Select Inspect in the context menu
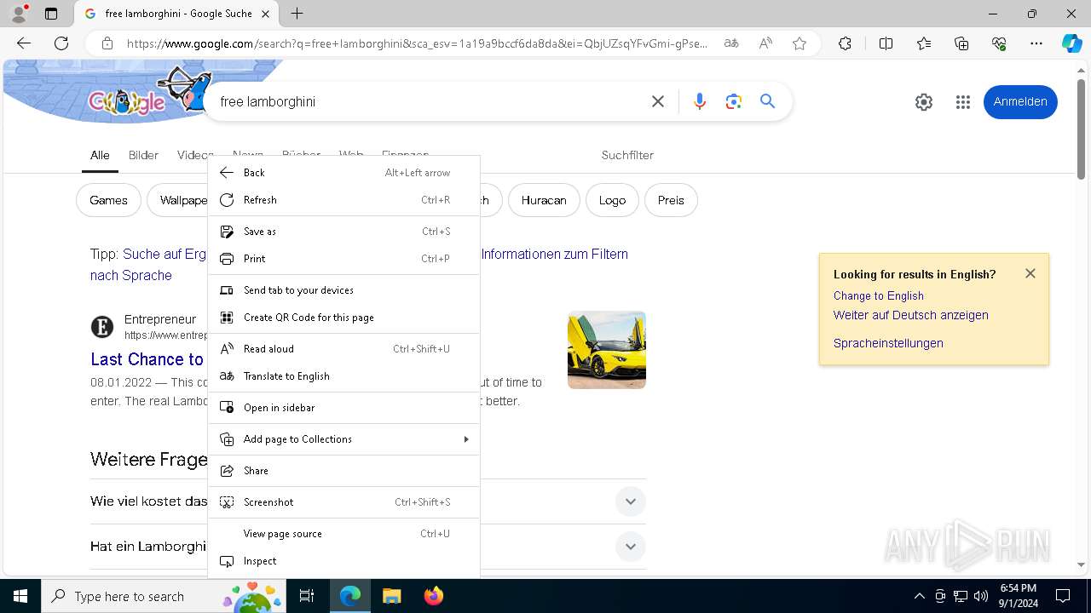The width and height of the screenshot is (1091, 613). 343,561
